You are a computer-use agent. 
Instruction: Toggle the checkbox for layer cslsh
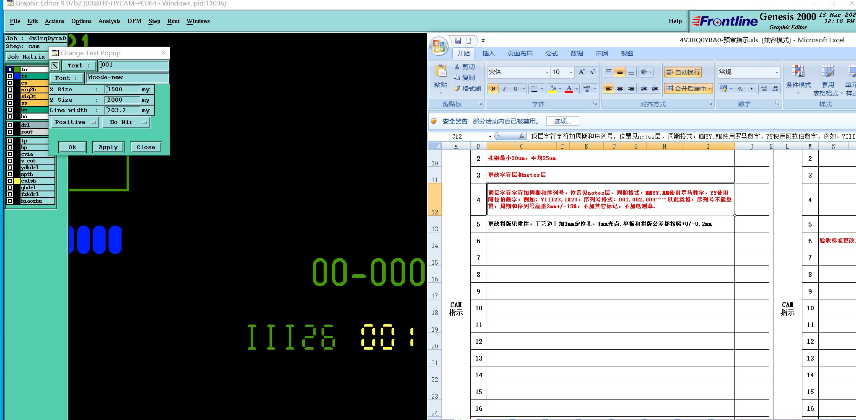coord(10,181)
